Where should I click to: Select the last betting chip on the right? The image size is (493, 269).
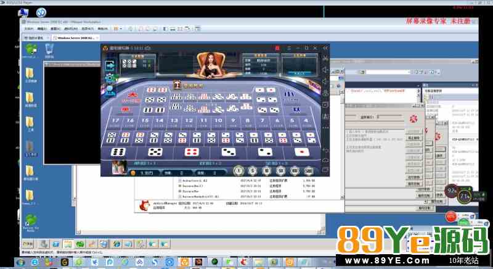tap(309, 171)
